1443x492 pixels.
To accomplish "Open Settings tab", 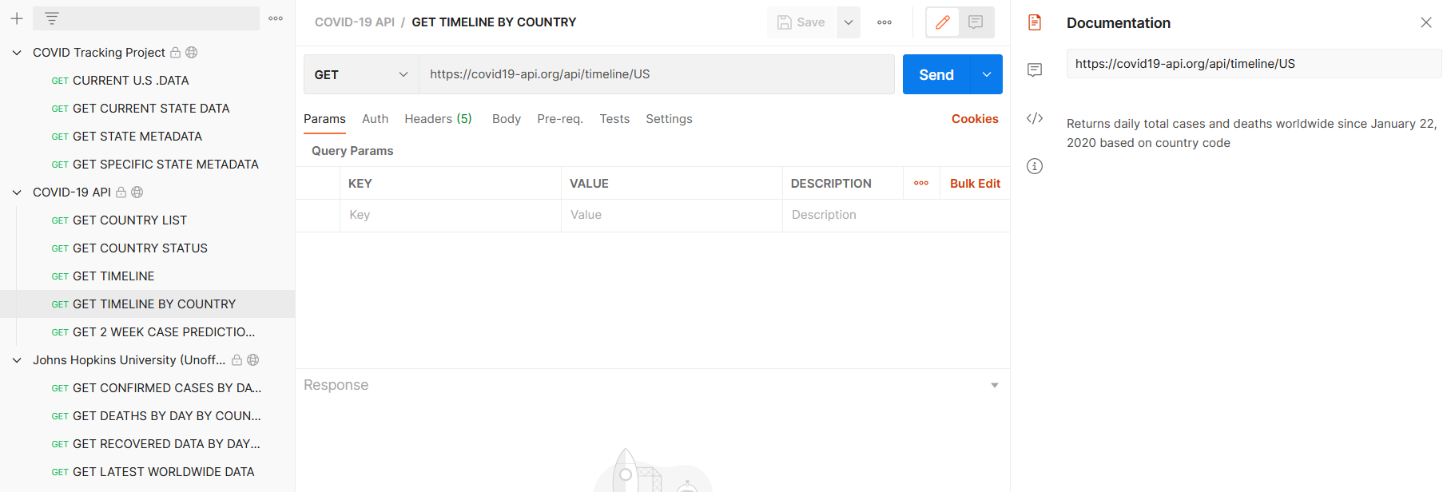I will (669, 119).
